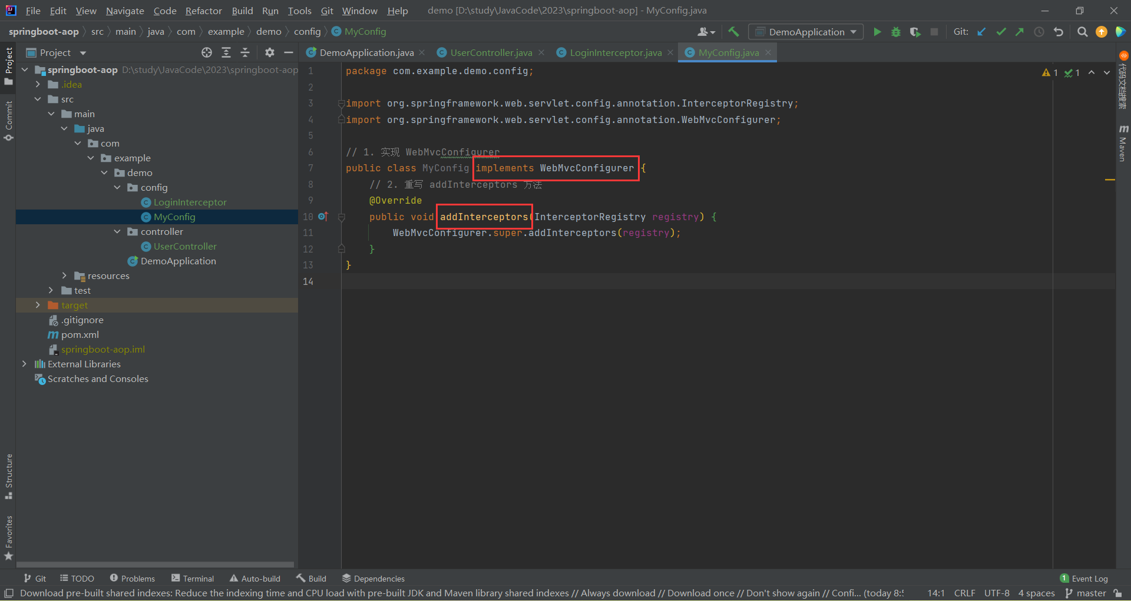Select pom.xml file in tree

(80, 334)
